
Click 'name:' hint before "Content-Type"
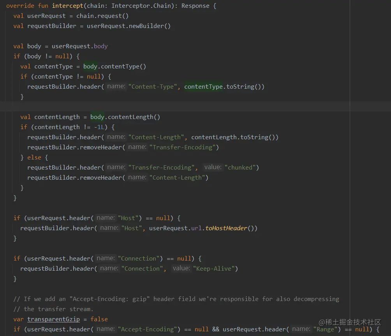click(x=116, y=86)
